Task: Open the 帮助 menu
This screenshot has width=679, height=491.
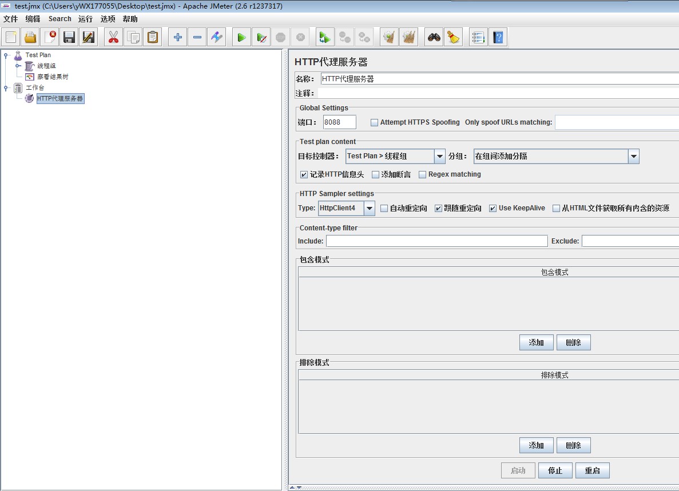Action: (130, 19)
